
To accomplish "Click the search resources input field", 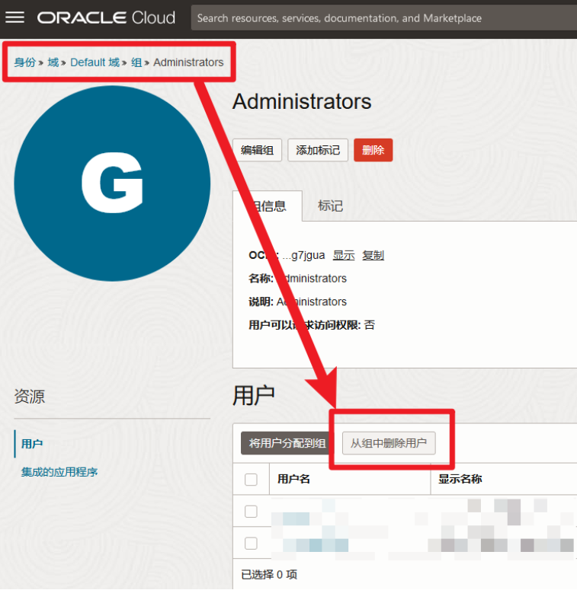I will coord(381,18).
